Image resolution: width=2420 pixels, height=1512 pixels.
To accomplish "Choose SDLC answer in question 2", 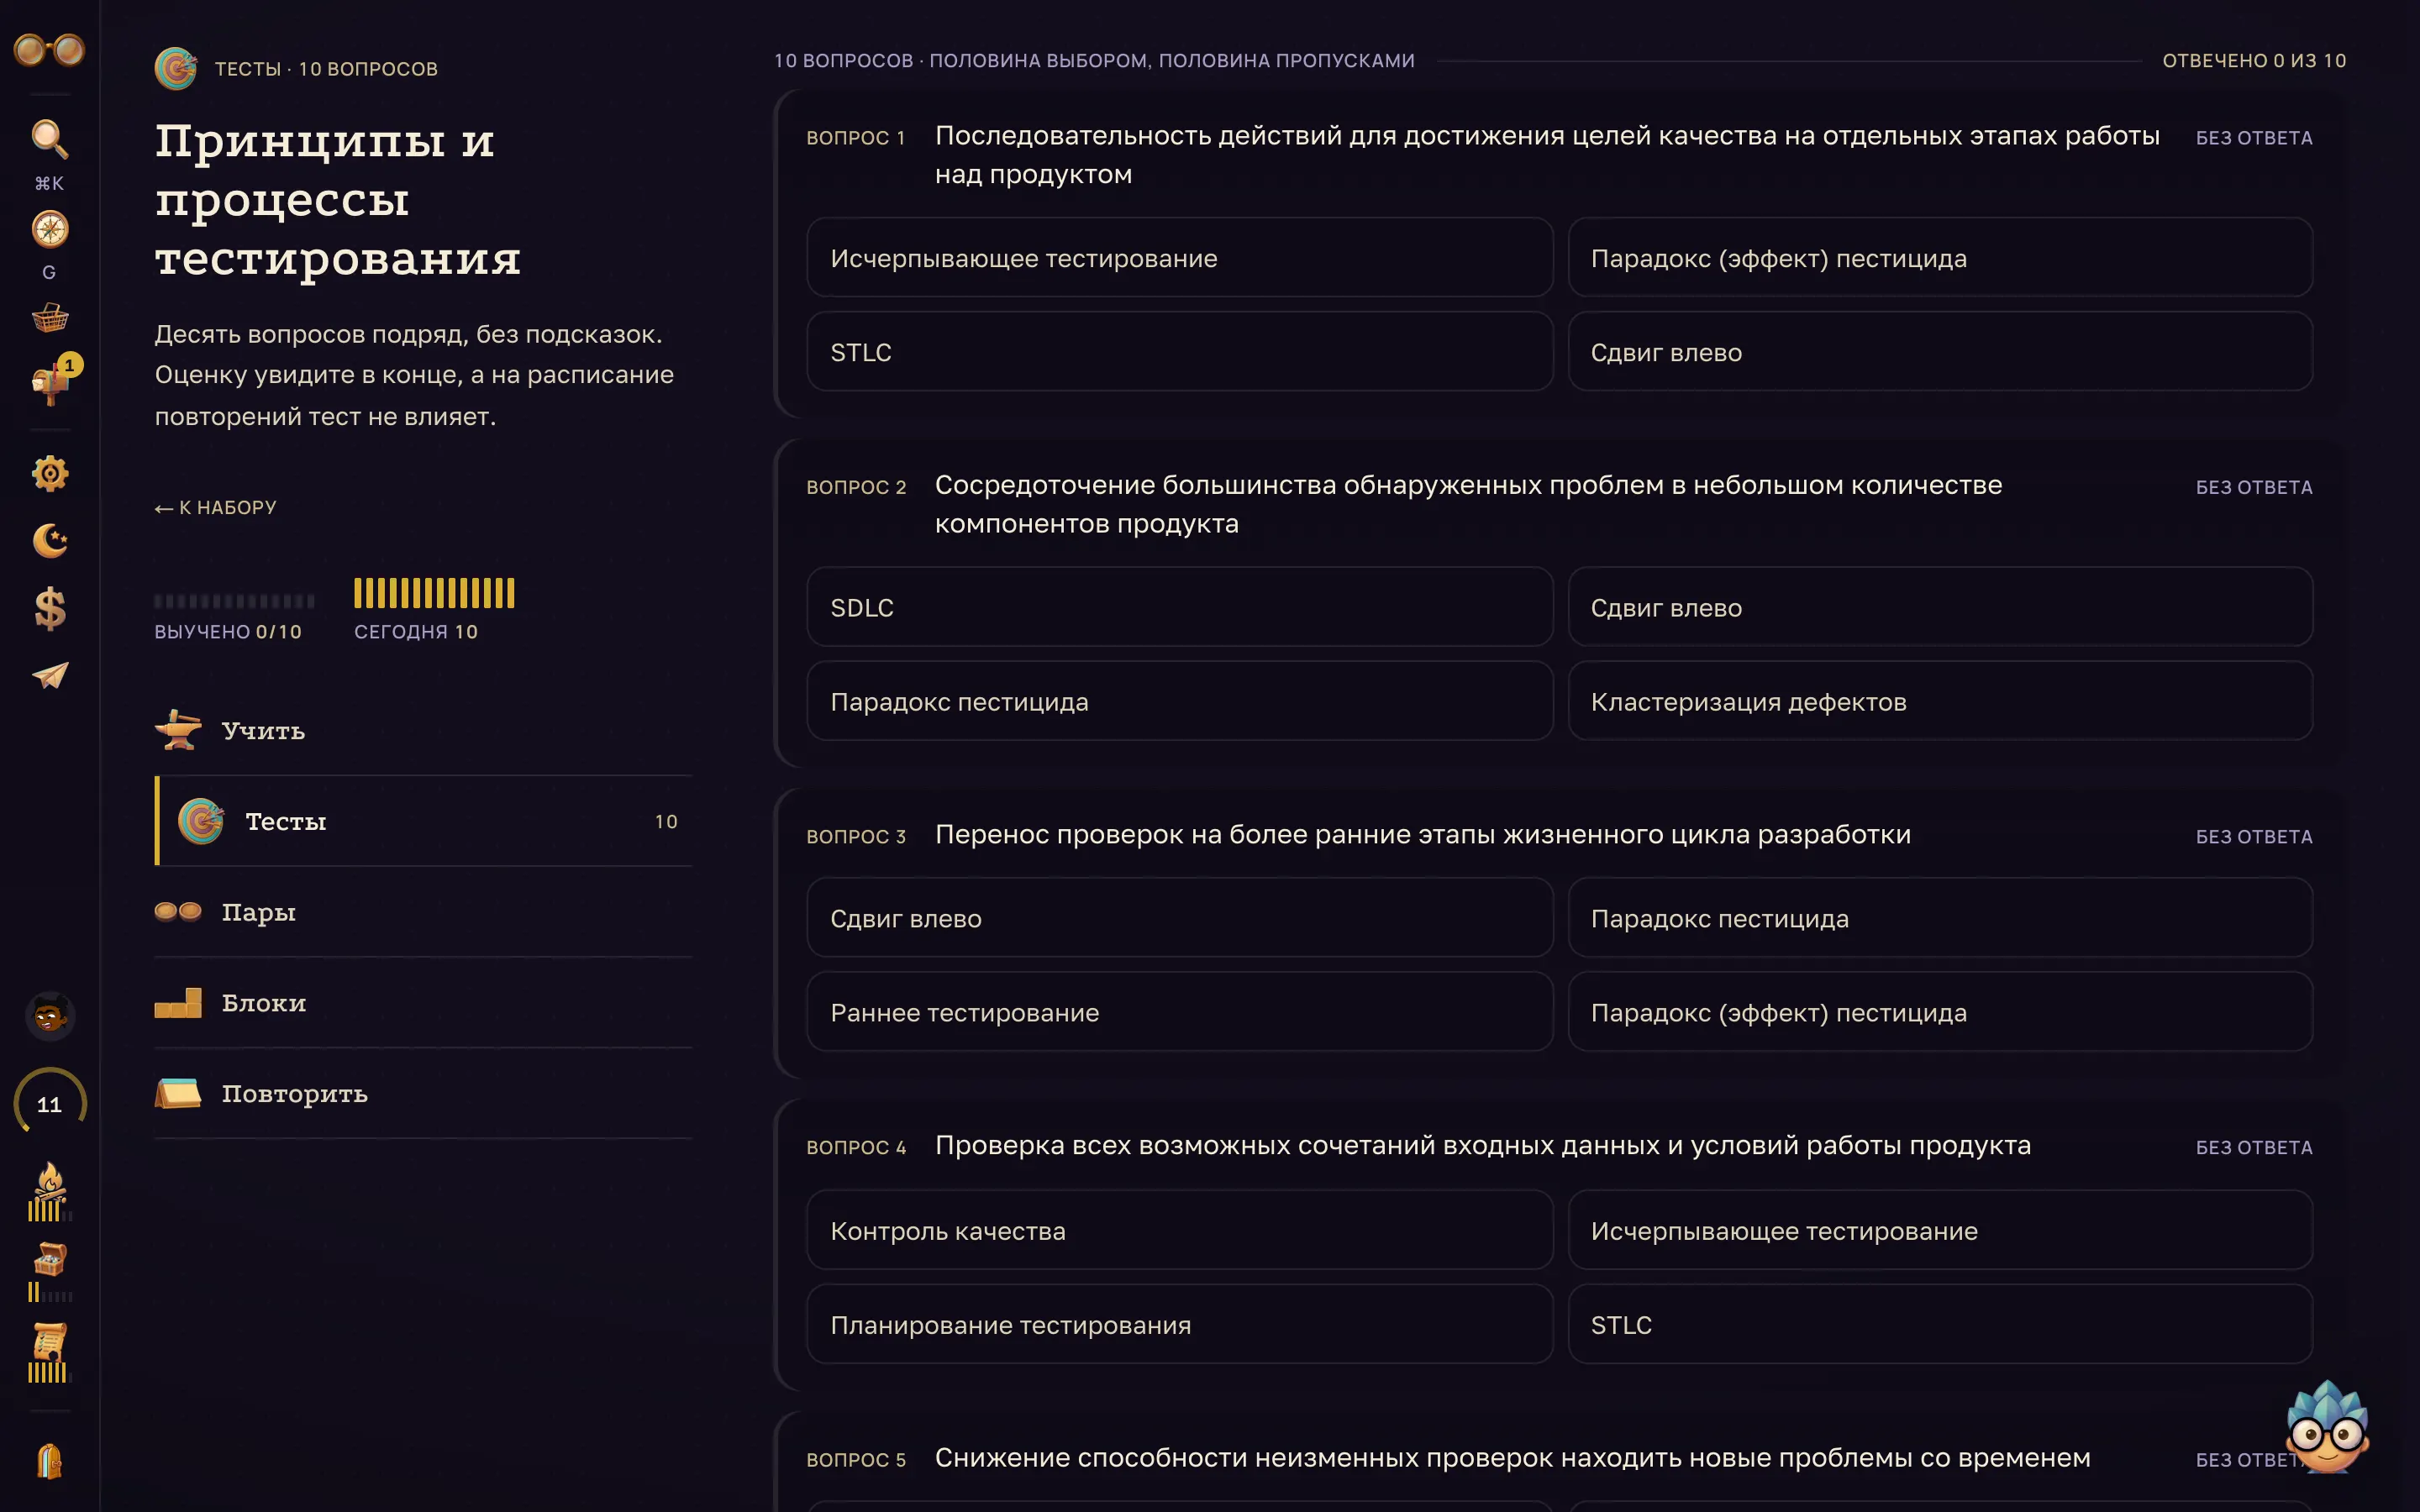I will pyautogui.click(x=1180, y=607).
